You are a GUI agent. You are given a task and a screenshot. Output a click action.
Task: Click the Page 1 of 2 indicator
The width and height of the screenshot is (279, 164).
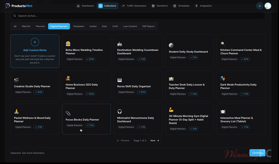click(x=140, y=140)
